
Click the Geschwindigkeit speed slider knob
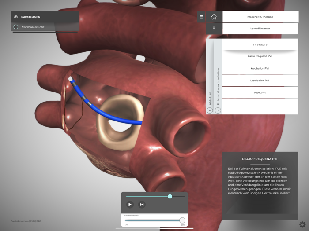(x=182, y=220)
